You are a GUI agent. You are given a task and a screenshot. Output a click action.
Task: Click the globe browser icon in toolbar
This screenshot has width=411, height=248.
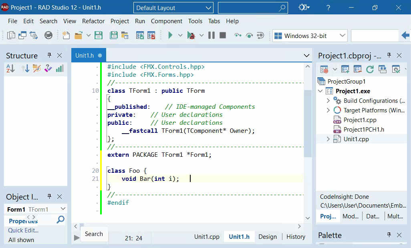click(48, 35)
